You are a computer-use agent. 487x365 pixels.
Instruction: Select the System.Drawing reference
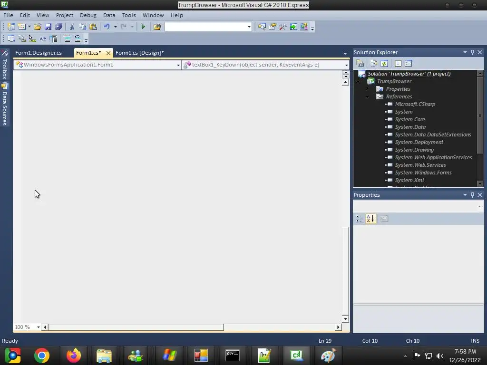pos(414,150)
